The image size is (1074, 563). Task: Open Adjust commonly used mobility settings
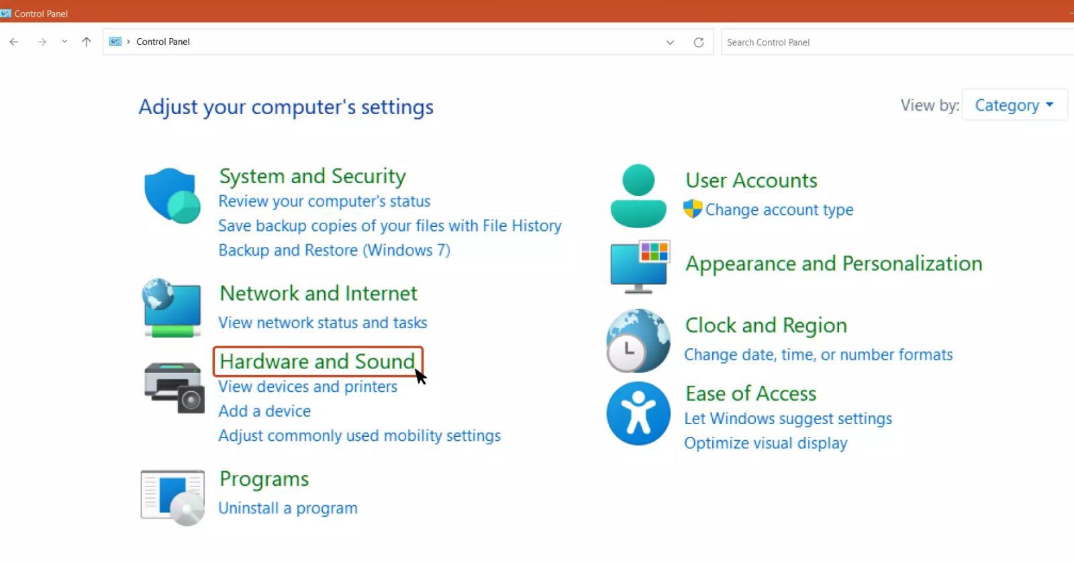click(x=360, y=436)
